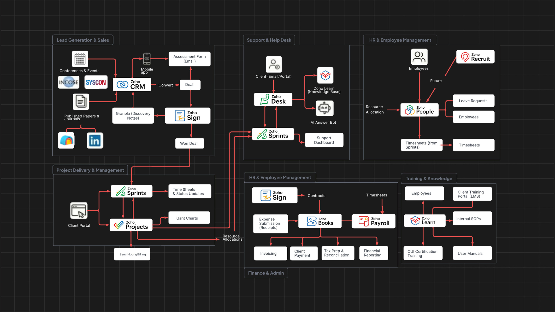This screenshot has height=312, width=555.
Task: Click the Zoho Payroll node
Action: point(373,221)
